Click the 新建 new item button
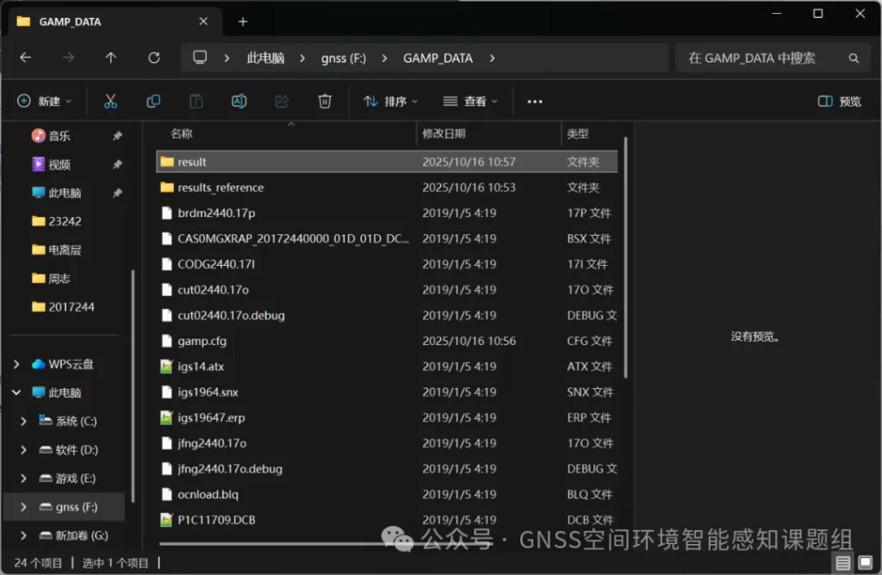This screenshot has height=575, width=882. (x=45, y=102)
